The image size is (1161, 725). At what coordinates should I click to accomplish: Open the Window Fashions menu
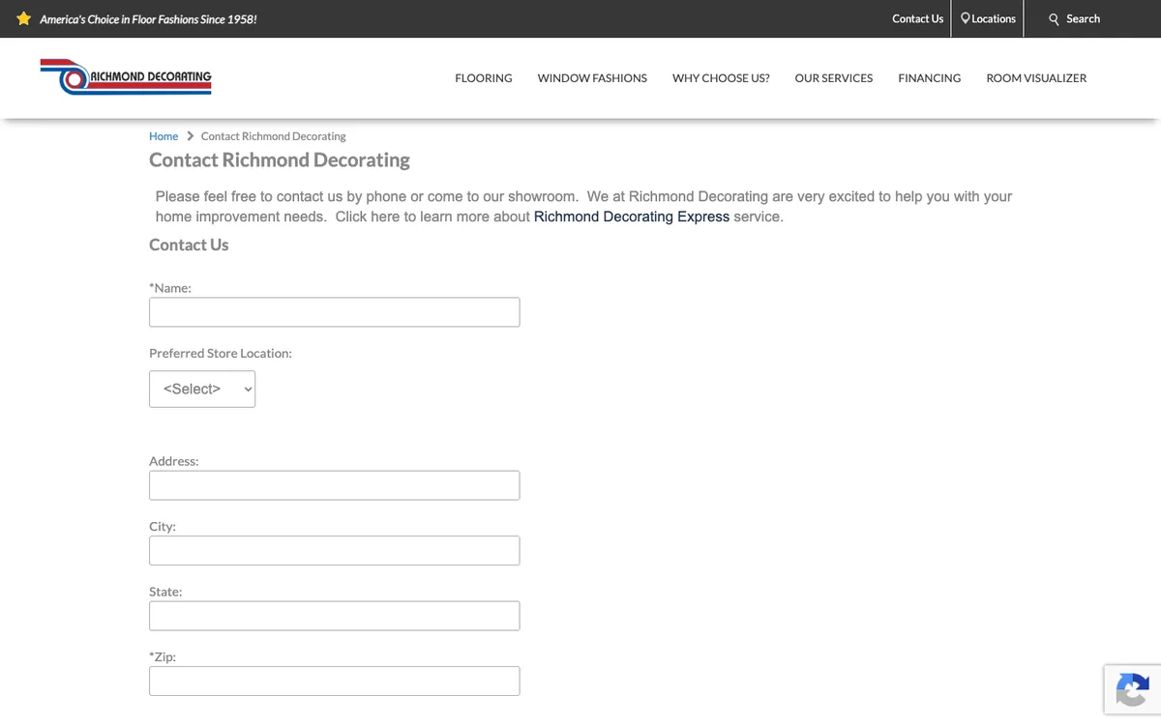click(592, 78)
